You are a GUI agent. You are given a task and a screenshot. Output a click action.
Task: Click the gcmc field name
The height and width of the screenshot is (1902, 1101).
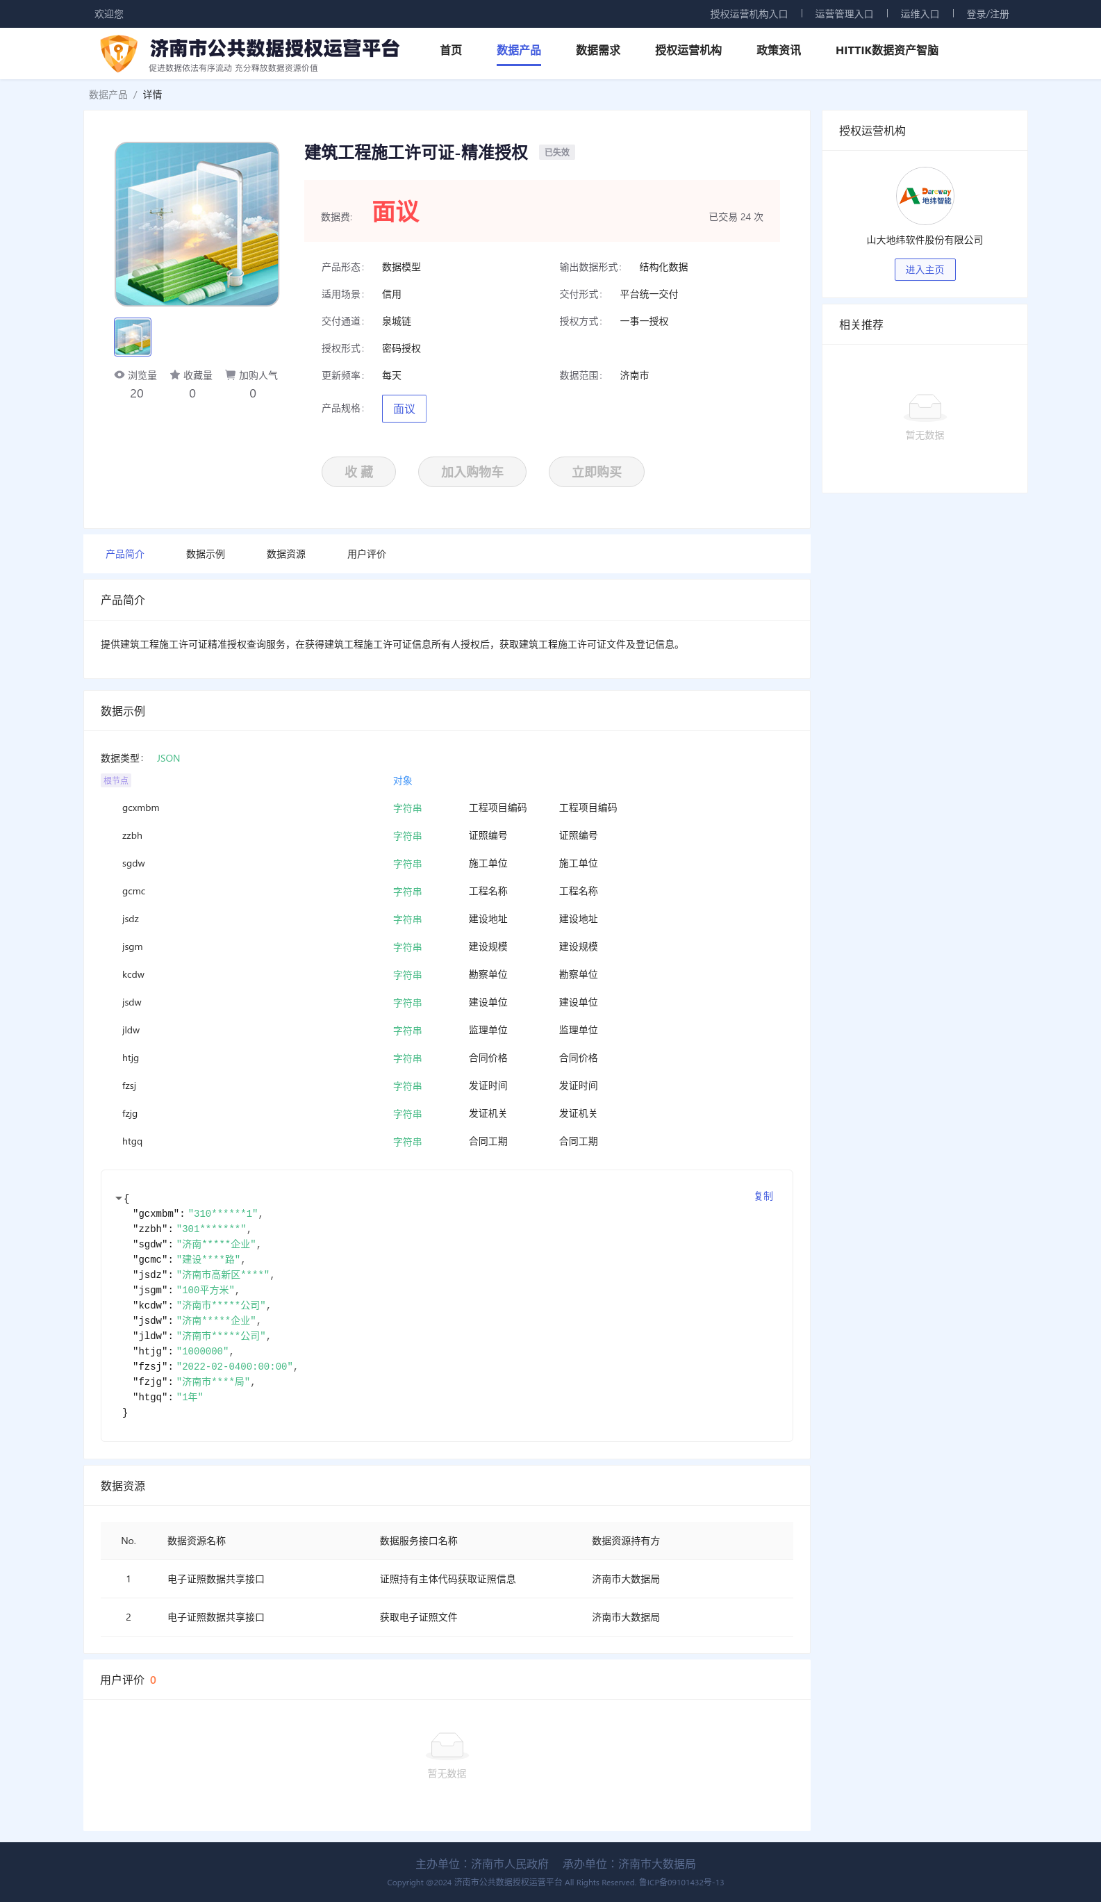click(x=133, y=892)
